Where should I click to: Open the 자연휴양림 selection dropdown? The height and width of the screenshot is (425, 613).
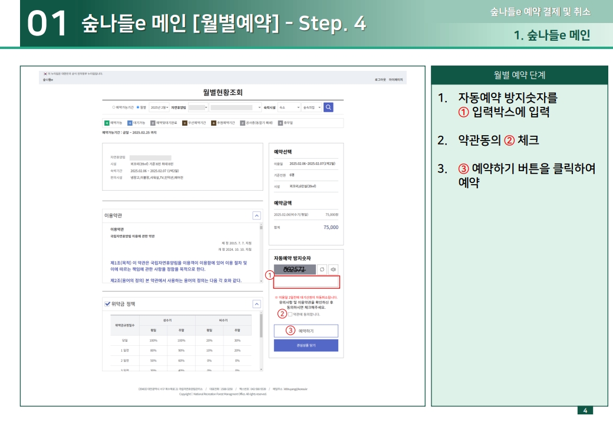pyautogui.click(x=197, y=107)
